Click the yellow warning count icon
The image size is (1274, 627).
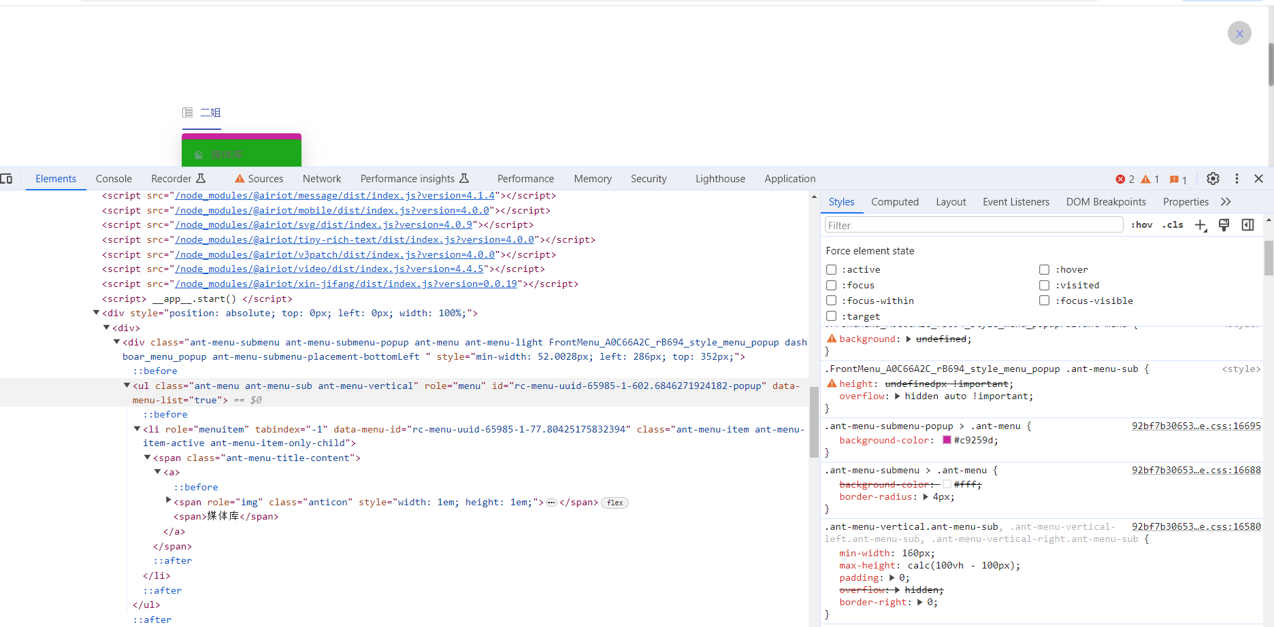[1145, 180]
